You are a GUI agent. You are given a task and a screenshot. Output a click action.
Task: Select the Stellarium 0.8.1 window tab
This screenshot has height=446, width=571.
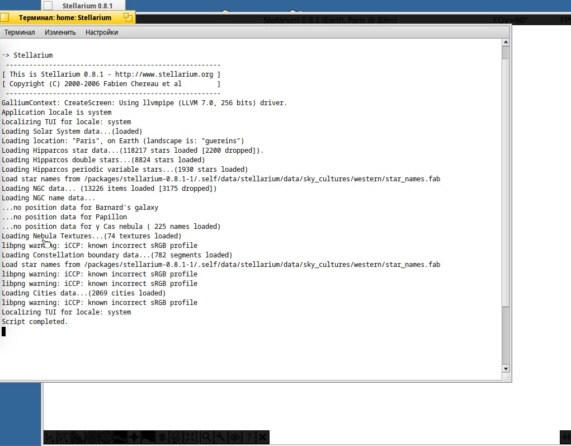pyautogui.click(x=87, y=6)
